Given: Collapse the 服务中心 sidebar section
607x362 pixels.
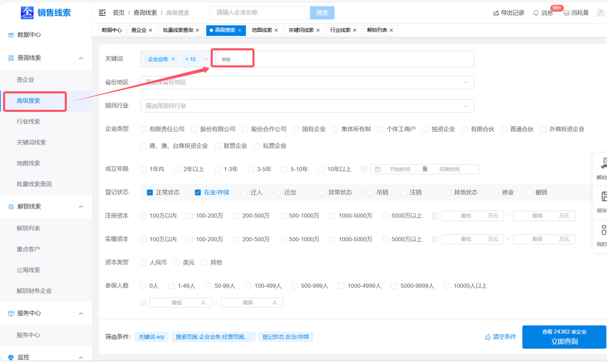Looking at the screenshot, I should coord(81,313).
